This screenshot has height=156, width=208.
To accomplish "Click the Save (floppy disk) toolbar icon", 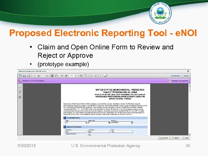I will point(20,76).
